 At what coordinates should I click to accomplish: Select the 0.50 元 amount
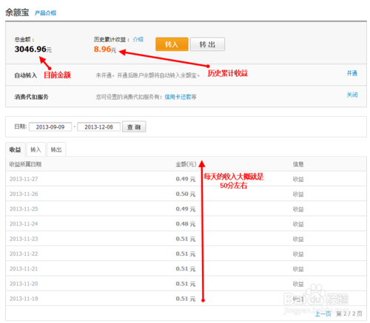coord(186,194)
